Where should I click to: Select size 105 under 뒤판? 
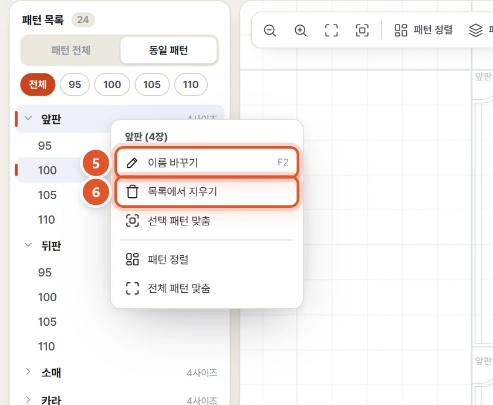click(x=47, y=322)
